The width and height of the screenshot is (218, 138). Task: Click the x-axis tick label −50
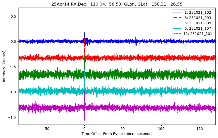(x=46, y=129)
